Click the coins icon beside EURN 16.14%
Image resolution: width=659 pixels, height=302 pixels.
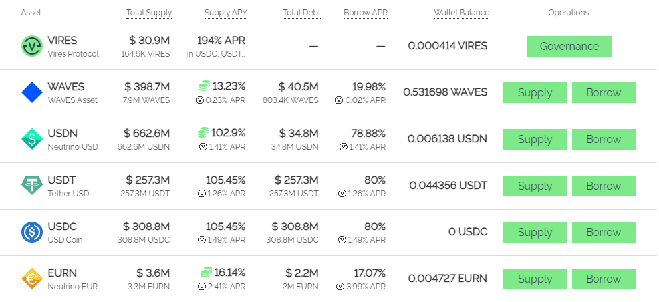[x=206, y=273]
